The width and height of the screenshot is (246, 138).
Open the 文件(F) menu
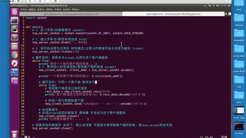pyautogui.click(x=24, y=10)
